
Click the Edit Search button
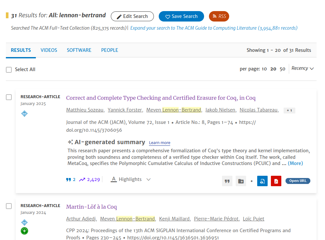(x=132, y=16)
